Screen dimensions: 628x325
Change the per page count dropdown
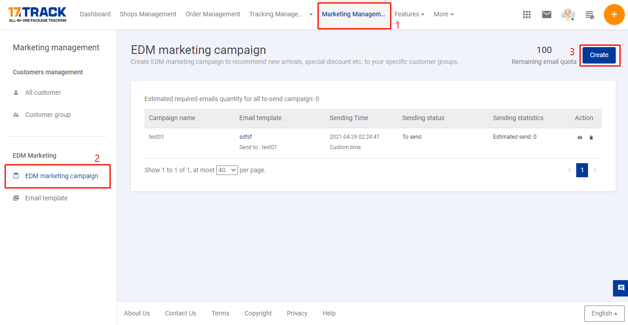(227, 170)
